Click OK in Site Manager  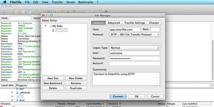click(137, 97)
